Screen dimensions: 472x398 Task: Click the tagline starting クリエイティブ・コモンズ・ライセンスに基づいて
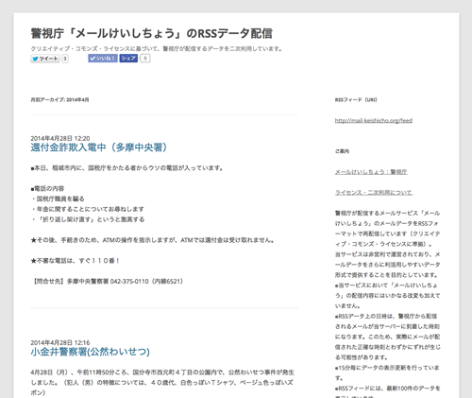pos(157,49)
